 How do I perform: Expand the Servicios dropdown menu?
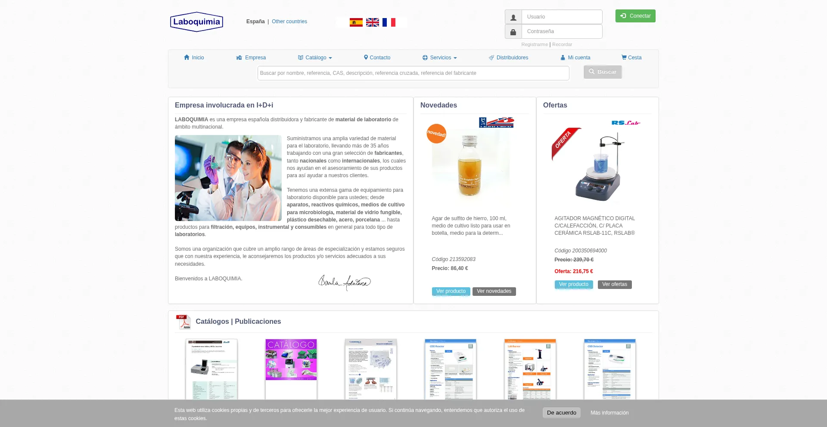click(440, 58)
